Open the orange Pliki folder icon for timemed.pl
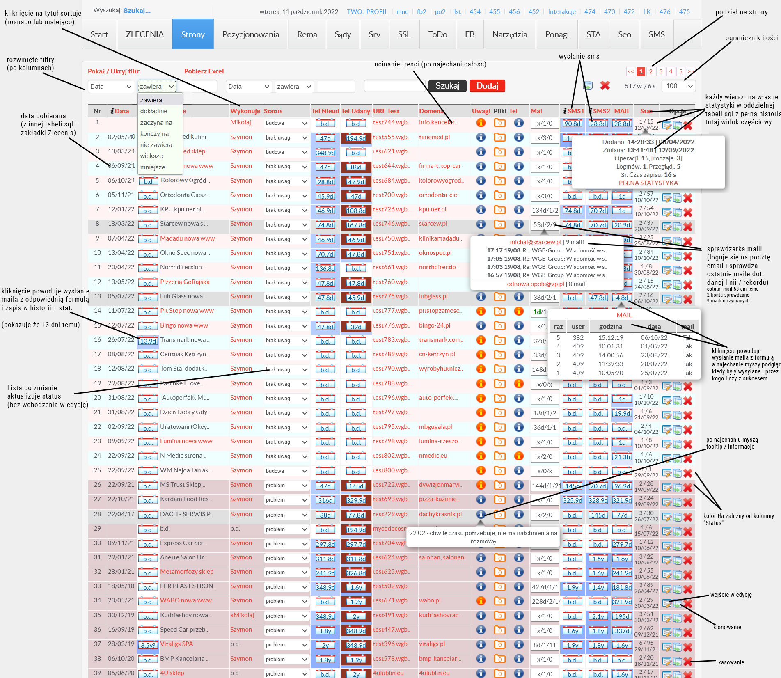Screen dimensions: 781x678 coord(499,137)
